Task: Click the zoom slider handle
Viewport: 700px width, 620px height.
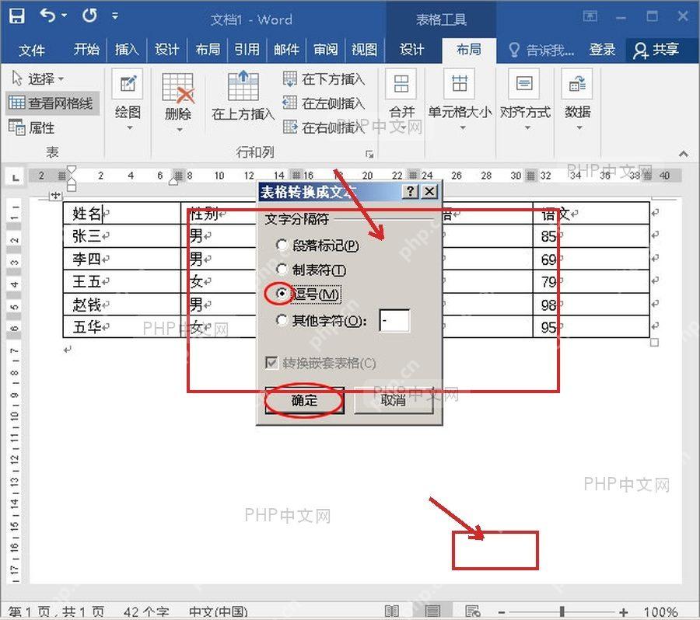Action: tap(562, 612)
